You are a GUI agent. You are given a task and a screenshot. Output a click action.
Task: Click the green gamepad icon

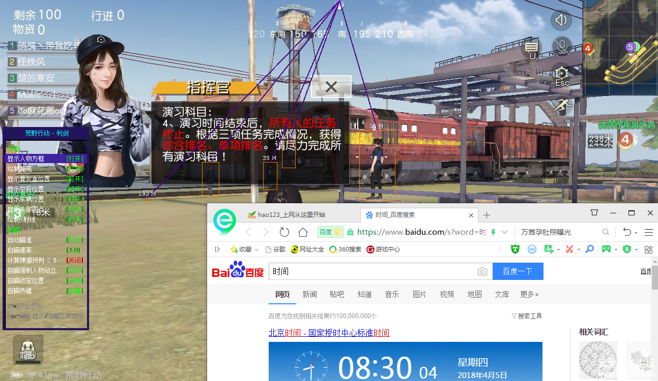coord(606,249)
